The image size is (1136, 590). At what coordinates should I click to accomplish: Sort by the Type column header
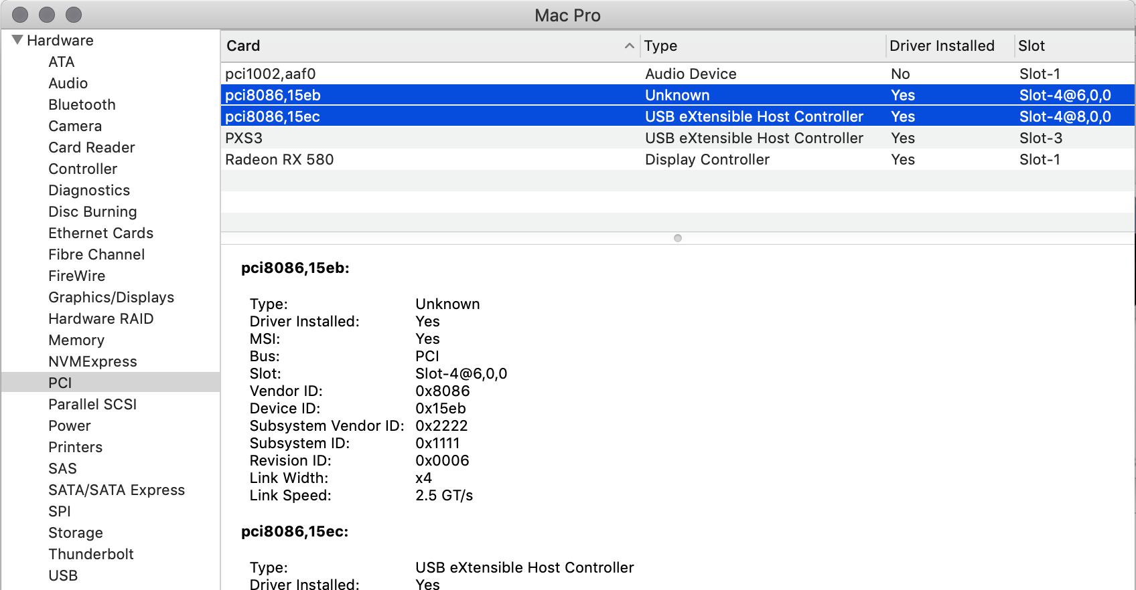[x=763, y=46]
